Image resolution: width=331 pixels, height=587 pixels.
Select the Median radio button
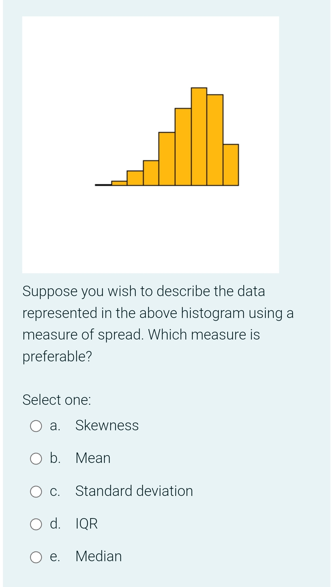(x=36, y=557)
